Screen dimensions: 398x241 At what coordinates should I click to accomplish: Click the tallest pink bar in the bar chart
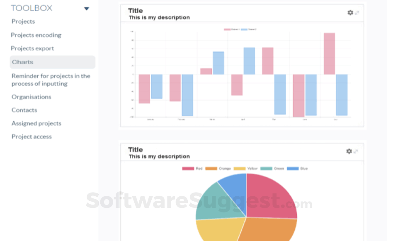point(329,54)
